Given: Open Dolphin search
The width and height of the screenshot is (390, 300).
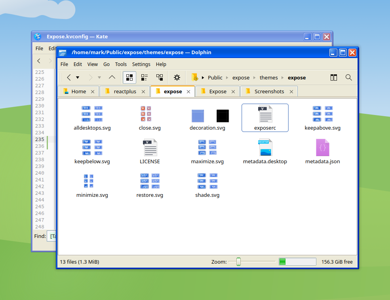Looking at the screenshot, I should click(349, 77).
